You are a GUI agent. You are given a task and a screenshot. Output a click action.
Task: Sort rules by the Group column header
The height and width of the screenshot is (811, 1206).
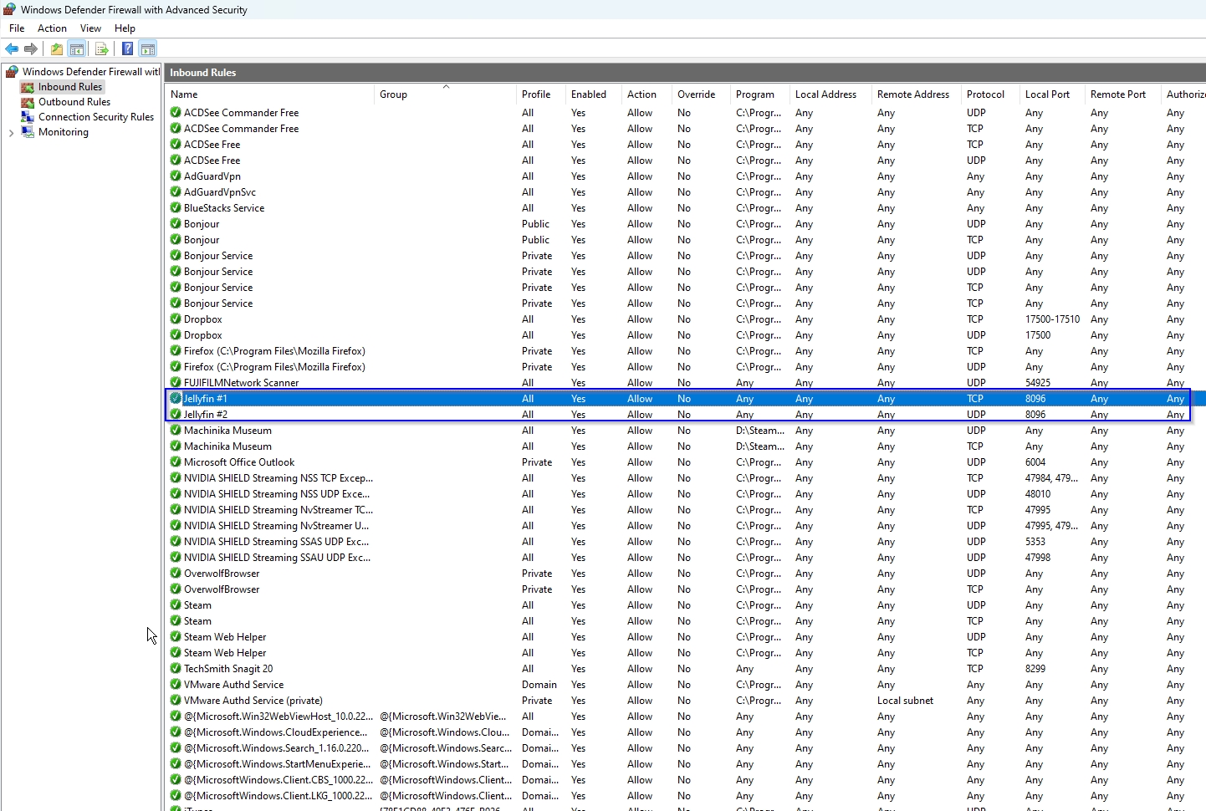tap(393, 94)
